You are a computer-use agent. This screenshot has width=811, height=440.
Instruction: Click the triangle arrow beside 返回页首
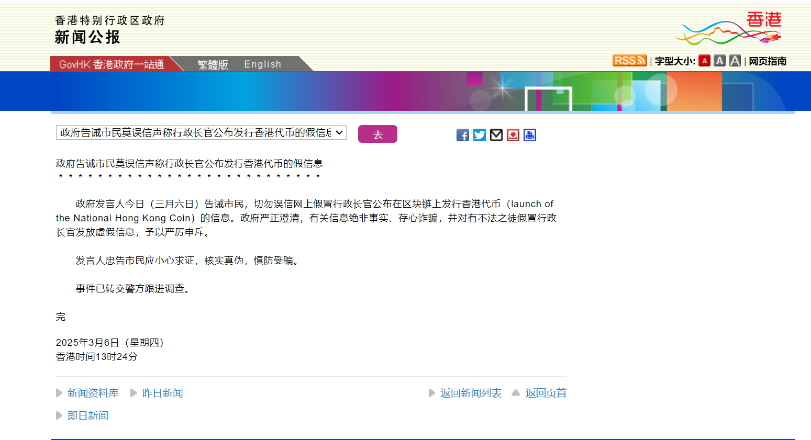pos(516,393)
